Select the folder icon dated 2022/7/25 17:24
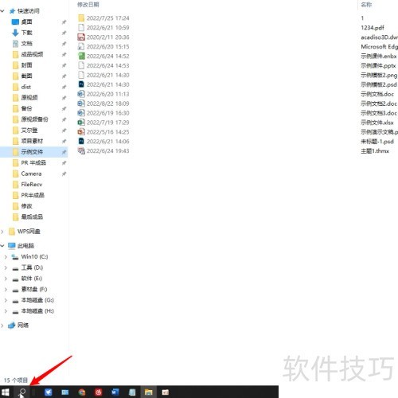 click(x=81, y=18)
